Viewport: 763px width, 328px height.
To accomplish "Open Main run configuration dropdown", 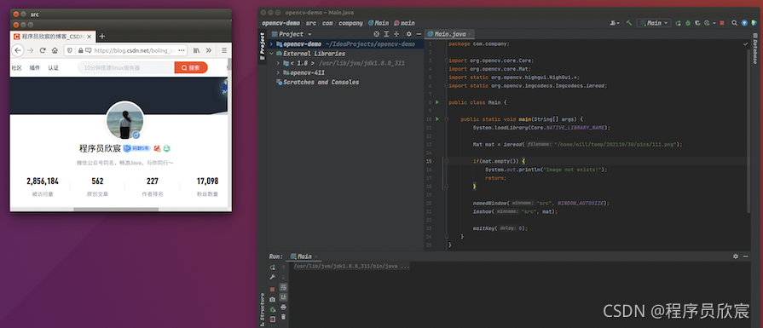I will point(654,23).
